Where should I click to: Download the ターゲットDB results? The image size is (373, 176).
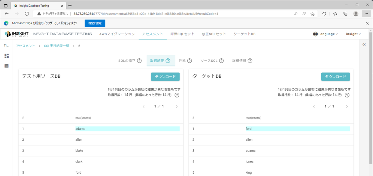click(x=335, y=77)
